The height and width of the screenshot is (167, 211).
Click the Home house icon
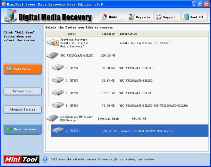[x=104, y=17]
